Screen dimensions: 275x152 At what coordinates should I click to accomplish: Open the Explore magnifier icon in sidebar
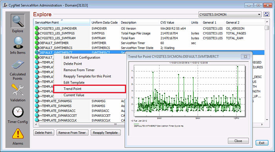(18, 21)
